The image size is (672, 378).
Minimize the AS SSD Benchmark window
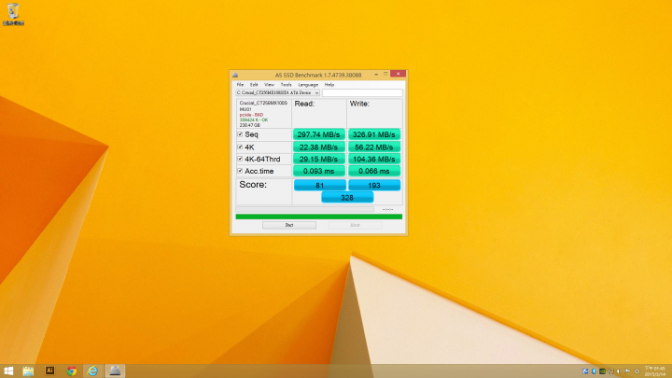(376, 74)
